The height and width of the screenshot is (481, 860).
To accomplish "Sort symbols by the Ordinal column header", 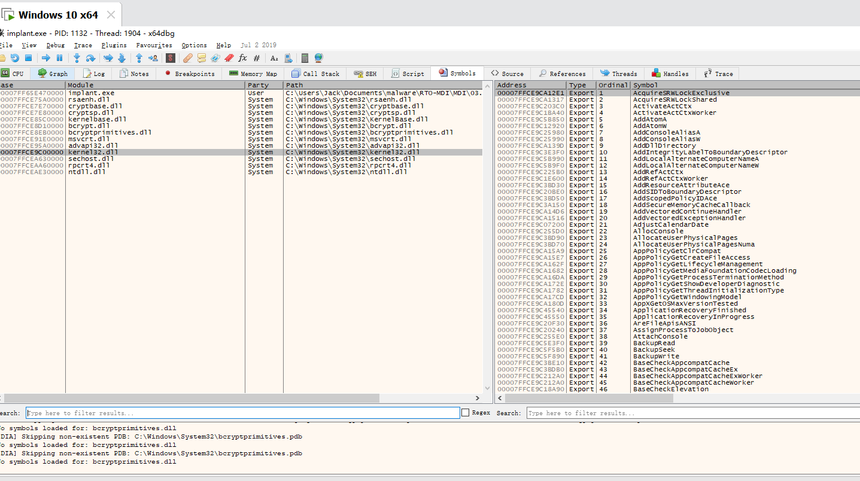I will click(613, 85).
